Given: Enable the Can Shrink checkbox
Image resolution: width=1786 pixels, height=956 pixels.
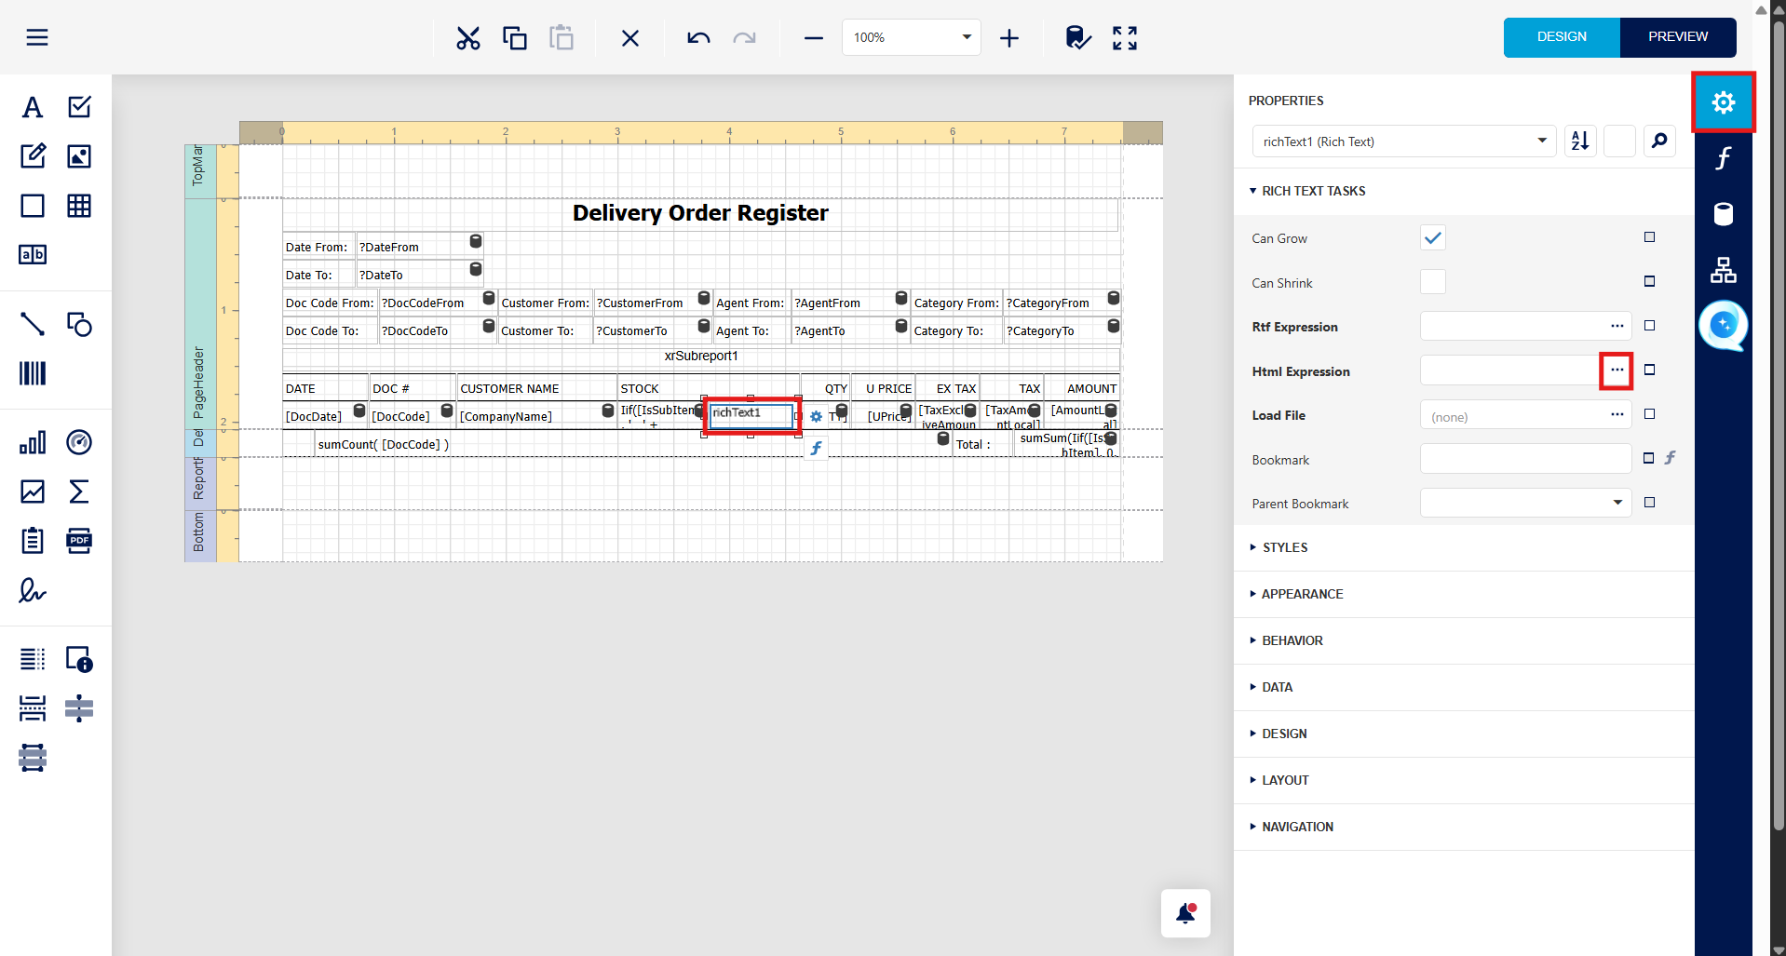Looking at the screenshot, I should (x=1432, y=282).
